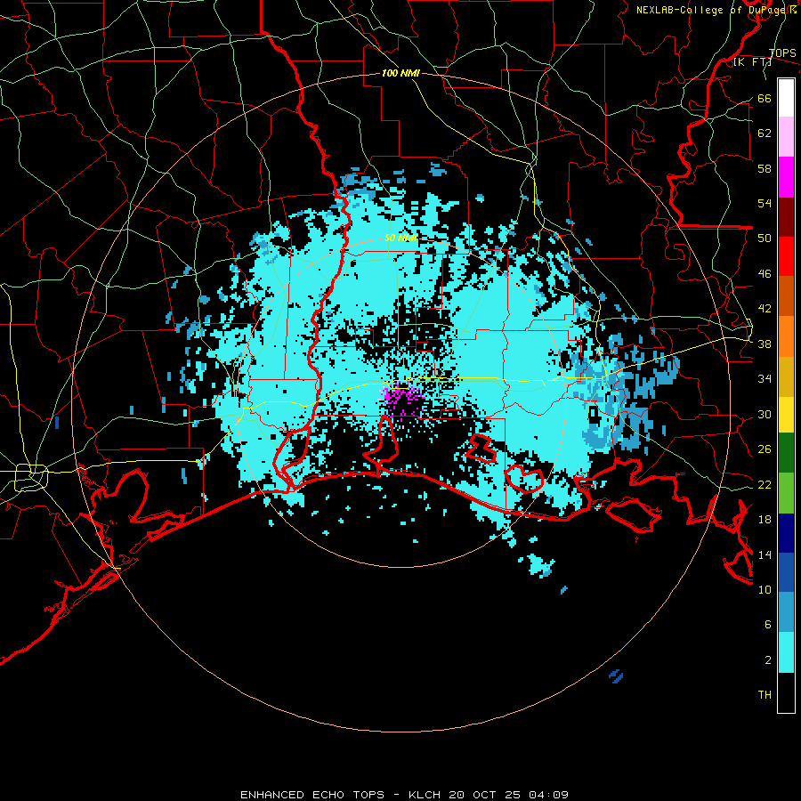Click the '04:09' timestamp
Viewport: 801px width, 801px height.
pos(549,795)
